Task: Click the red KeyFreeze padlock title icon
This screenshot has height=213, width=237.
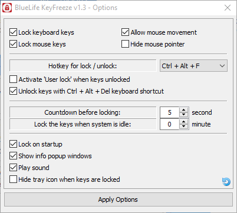Action: click(7, 8)
